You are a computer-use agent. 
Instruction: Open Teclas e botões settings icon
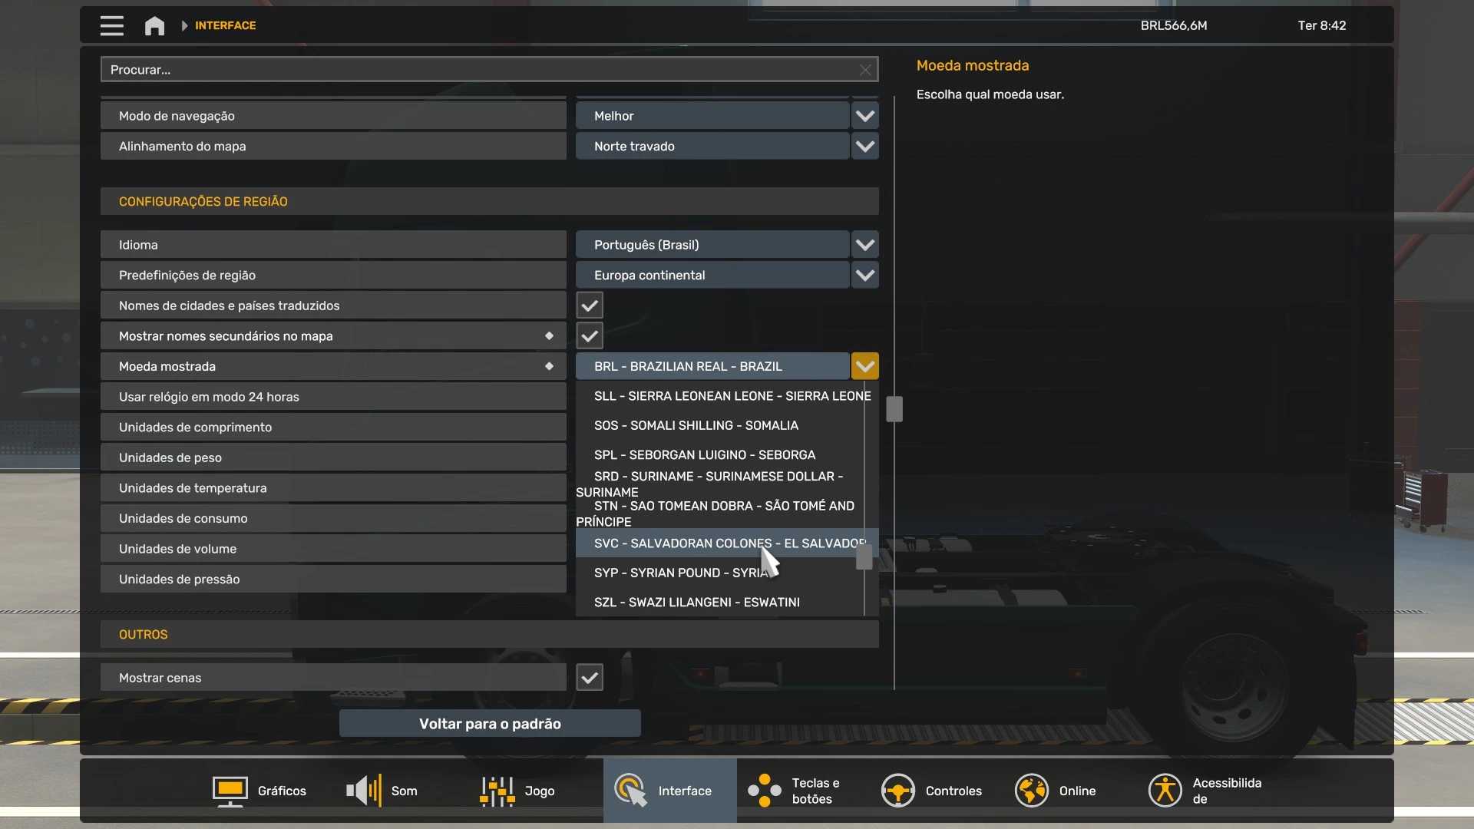click(765, 791)
